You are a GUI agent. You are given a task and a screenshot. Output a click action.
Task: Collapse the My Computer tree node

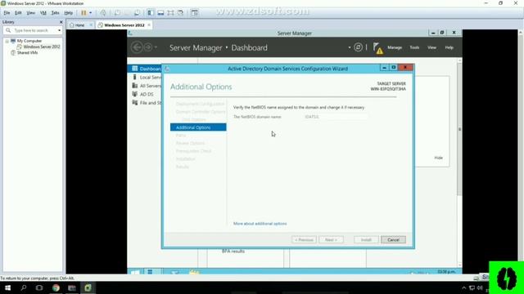tap(7, 41)
